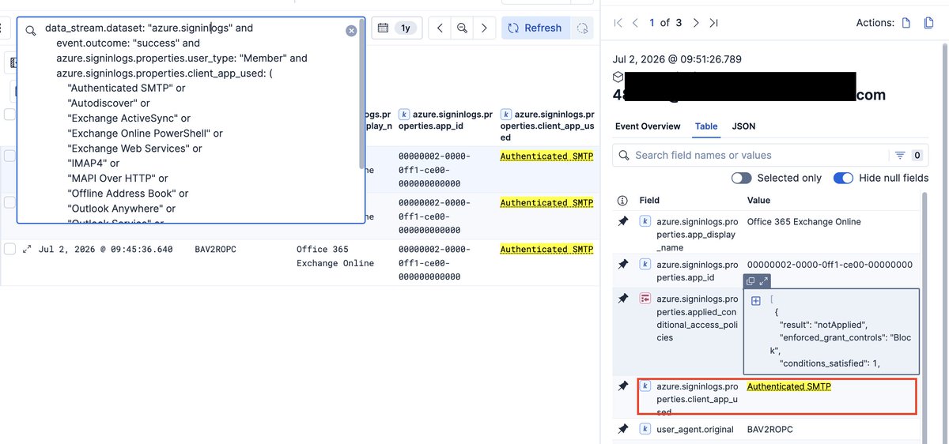Expand the JSON array with plus icon

pos(756,301)
